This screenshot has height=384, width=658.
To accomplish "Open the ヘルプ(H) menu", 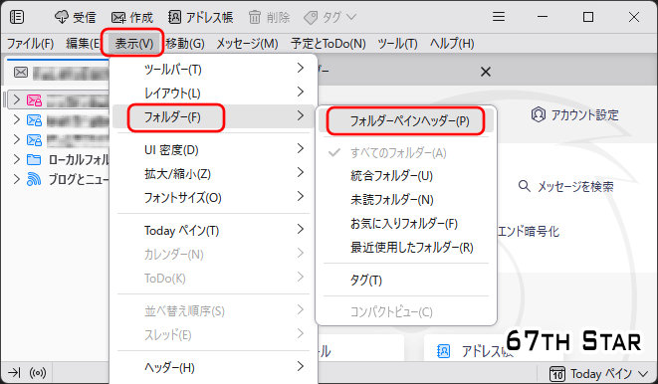I will click(x=452, y=44).
